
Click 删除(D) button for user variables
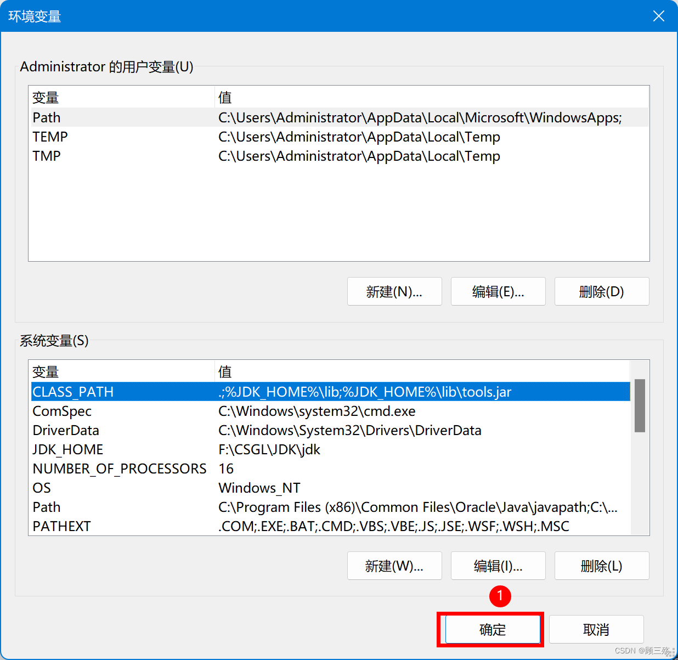[x=602, y=291]
